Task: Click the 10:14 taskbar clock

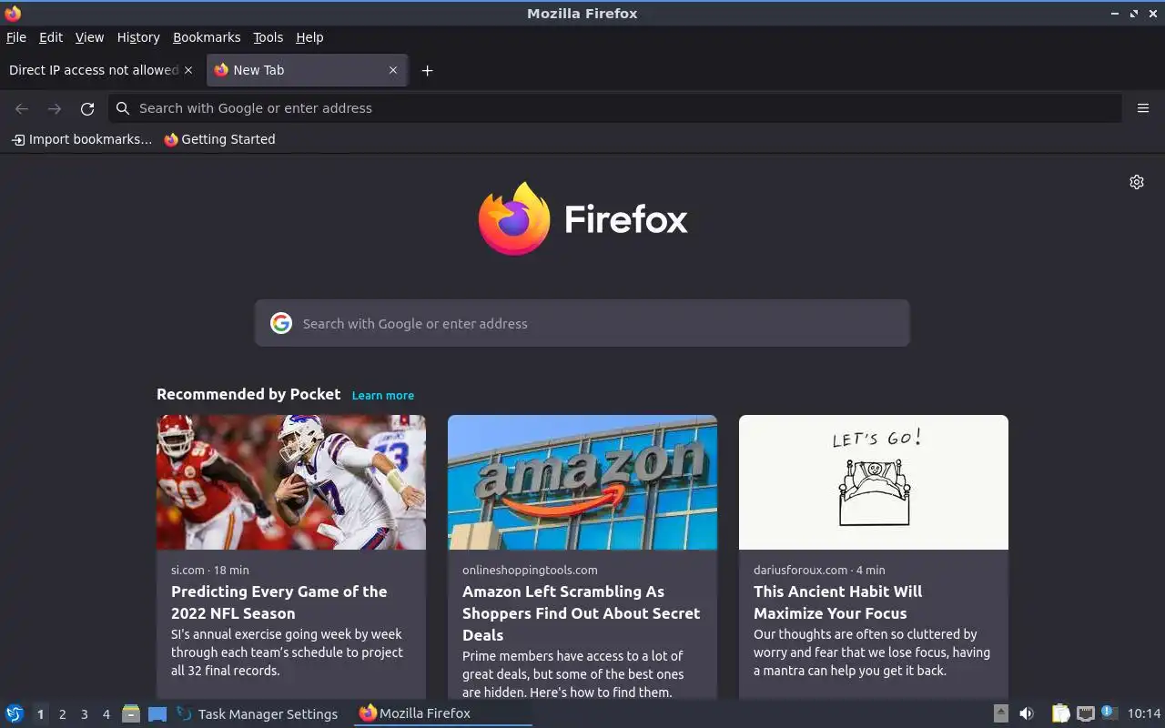Action: point(1144,713)
